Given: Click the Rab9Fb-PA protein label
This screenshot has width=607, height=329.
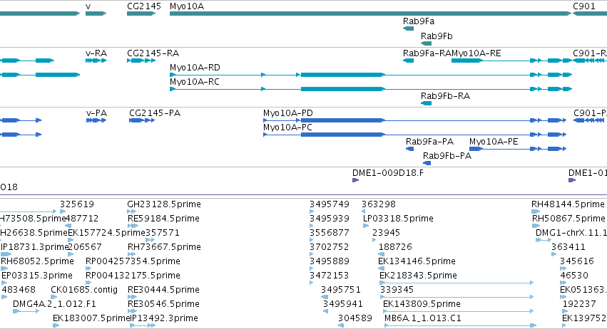Looking at the screenshot, I should [x=447, y=156].
